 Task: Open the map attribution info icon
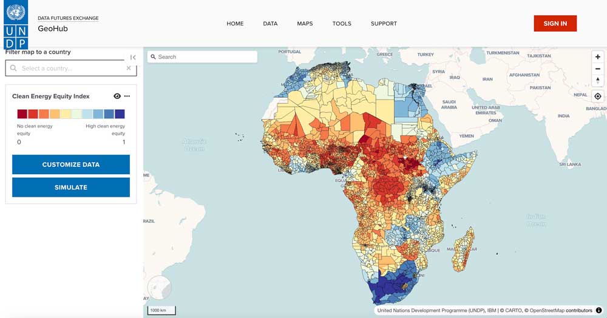(599, 310)
